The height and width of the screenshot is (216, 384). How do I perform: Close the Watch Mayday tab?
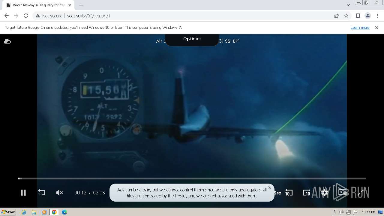(70, 5)
